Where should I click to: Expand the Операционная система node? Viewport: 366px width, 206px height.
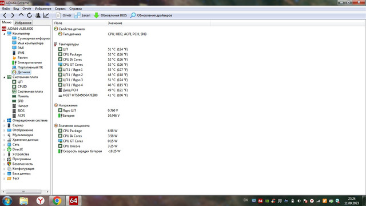[4, 121]
